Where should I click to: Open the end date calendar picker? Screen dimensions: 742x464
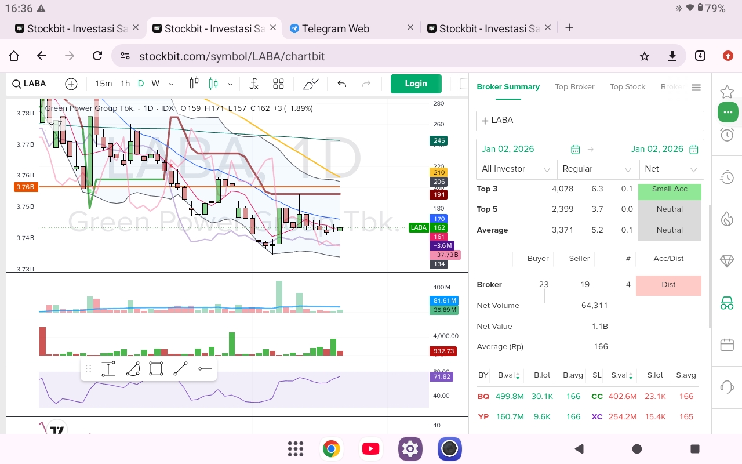693,150
